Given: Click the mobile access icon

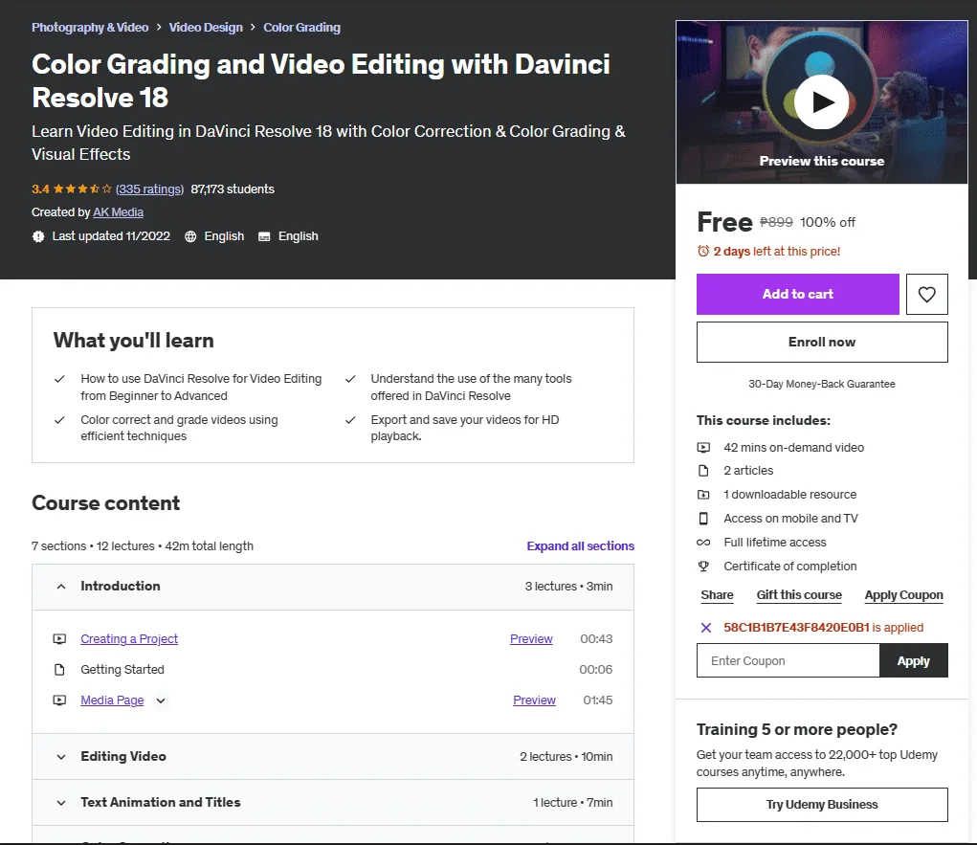Looking at the screenshot, I should click(703, 519).
